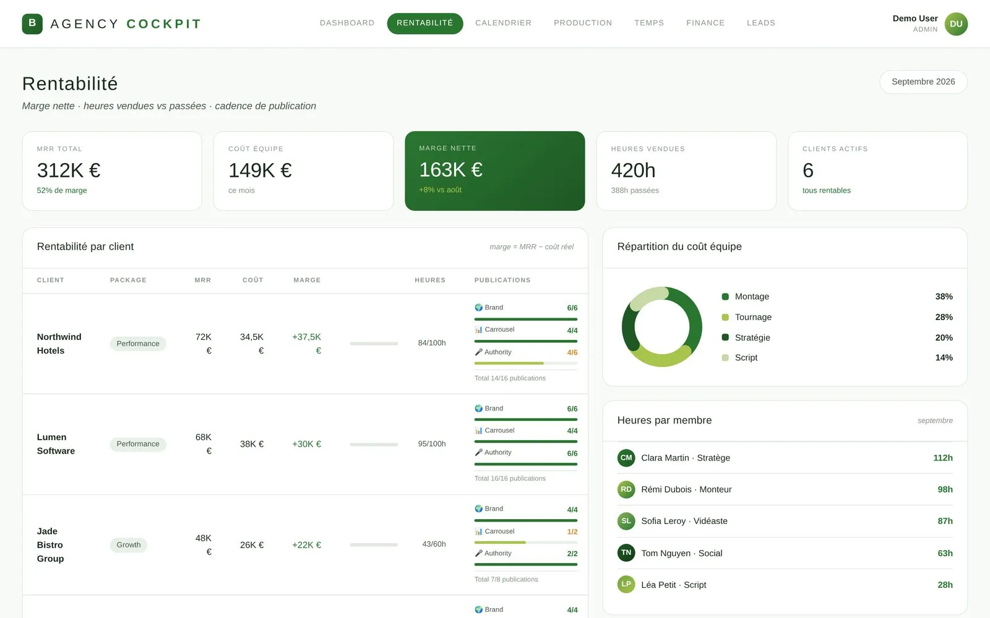This screenshot has height=618, width=990.
Task: Navigate to the Finance tab
Action: tap(705, 23)
